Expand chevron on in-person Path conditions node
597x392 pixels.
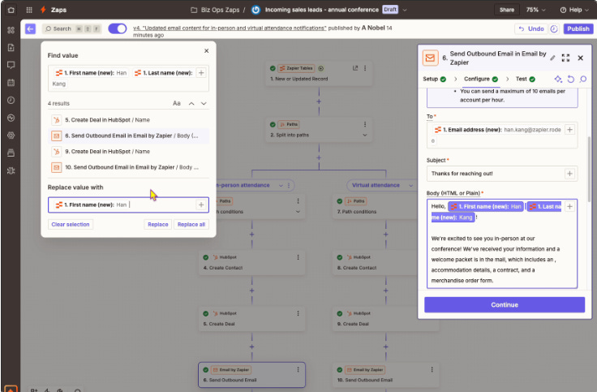point(298,212)
